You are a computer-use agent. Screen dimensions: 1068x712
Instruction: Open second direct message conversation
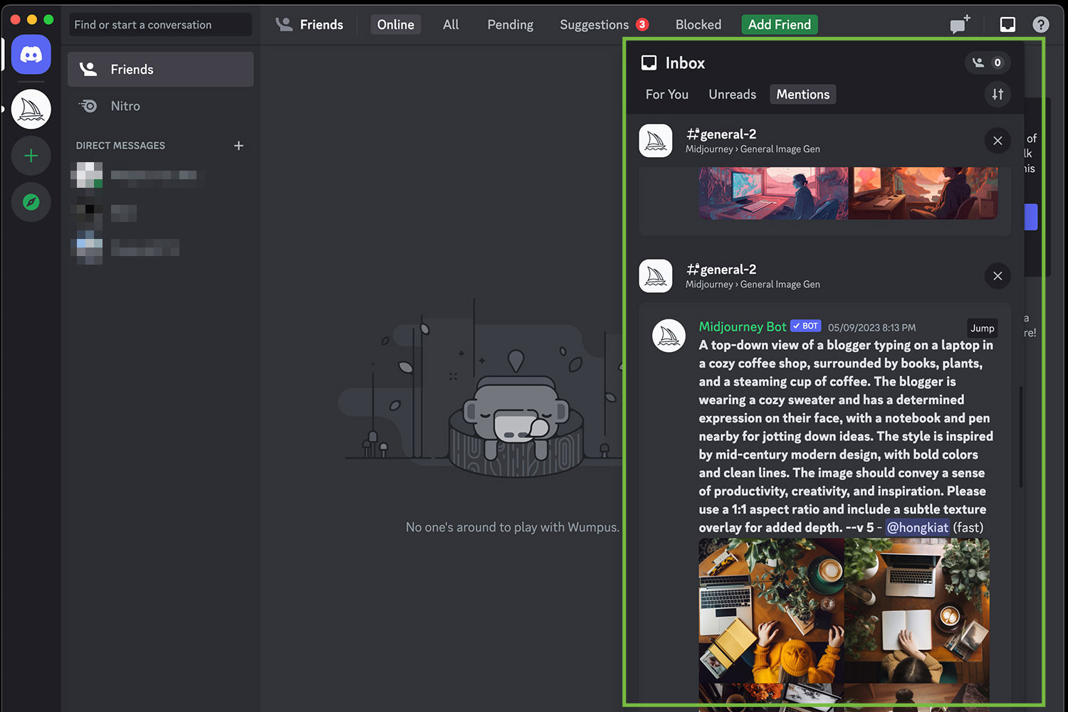161,213
